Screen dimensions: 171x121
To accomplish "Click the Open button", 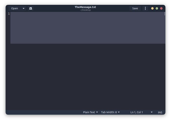I will click(x=15, y=8).
